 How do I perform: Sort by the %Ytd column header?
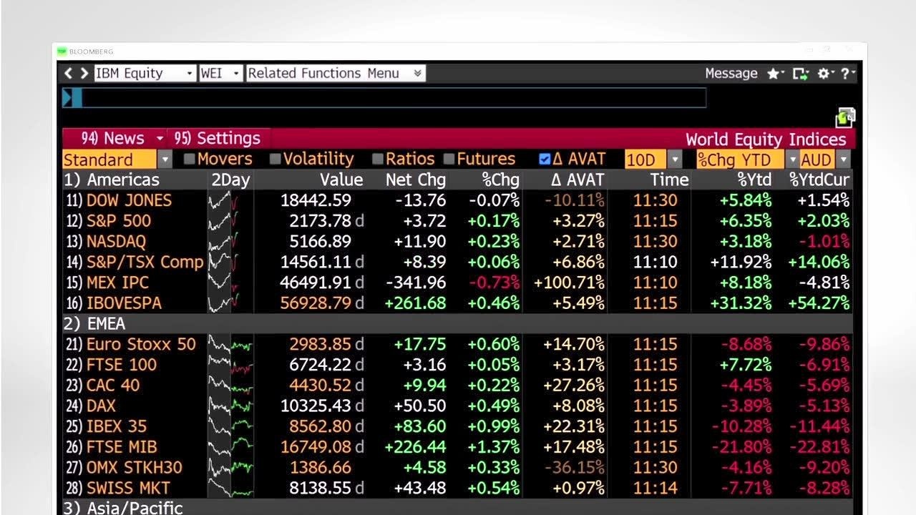754,180
